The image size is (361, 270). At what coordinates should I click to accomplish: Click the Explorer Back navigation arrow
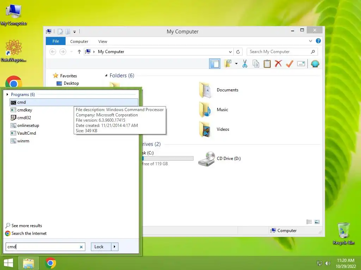[x=53, y=52]
